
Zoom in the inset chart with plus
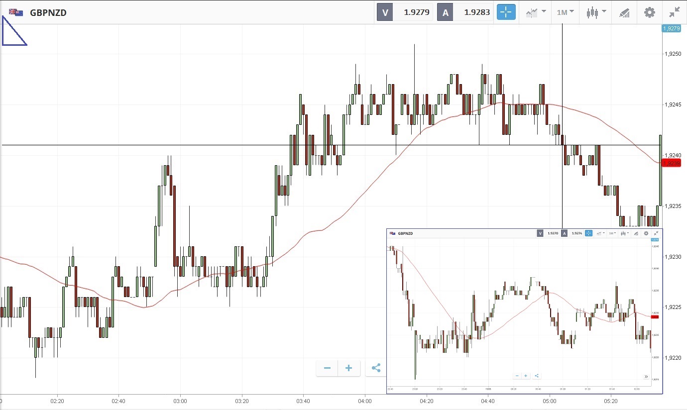pyautogui.click(x=526, y=376)
